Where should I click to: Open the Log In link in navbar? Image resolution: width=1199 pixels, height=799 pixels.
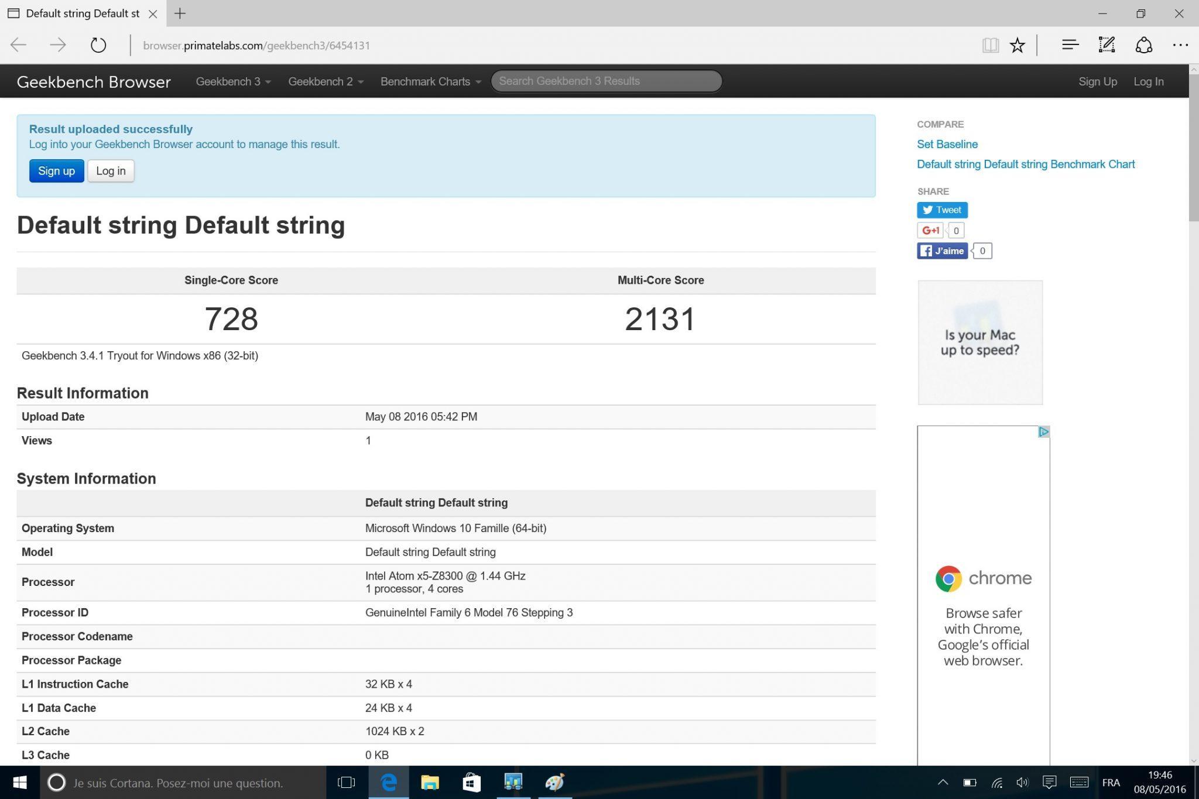(x=1148, y=81)
